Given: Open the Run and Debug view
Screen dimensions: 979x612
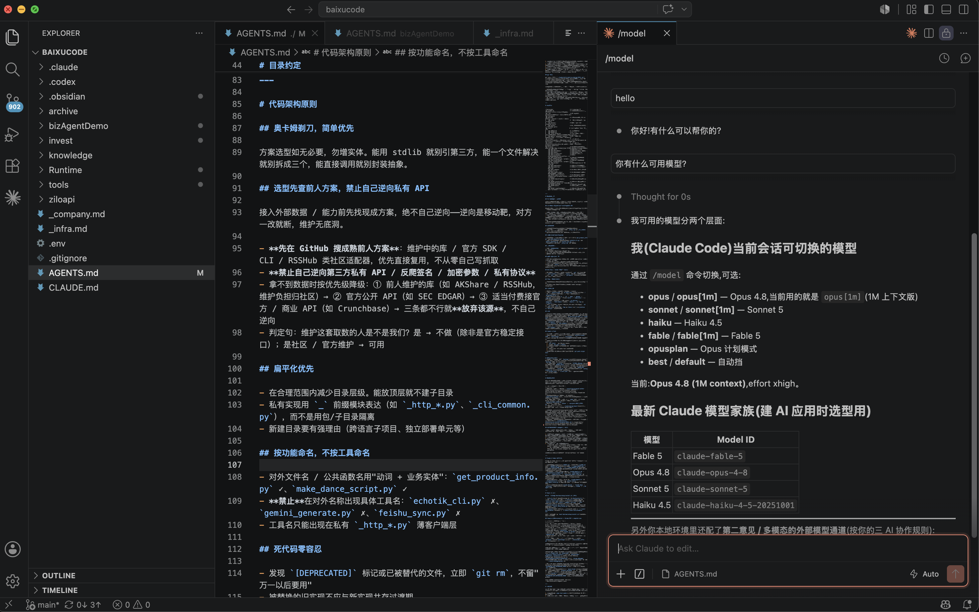Looking at the screenshot, I should 13,134.
